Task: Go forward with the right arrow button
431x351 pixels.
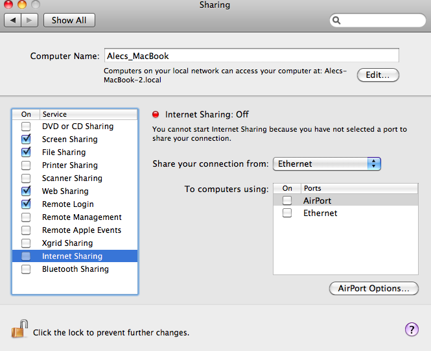Action: click(30, 20)
